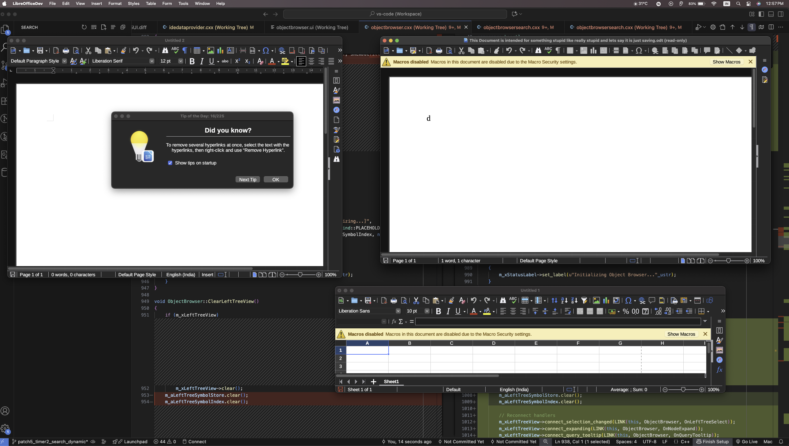The image size is (789, 446).
Task: Uncheck Show tips on startup
Action: pyautogui.click(x=170, y=163)
